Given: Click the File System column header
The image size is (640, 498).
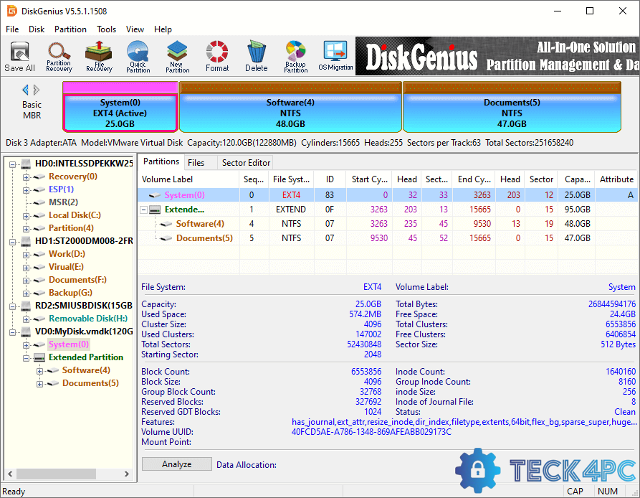Looking at the screenshot, I should [x=291, y=179].
